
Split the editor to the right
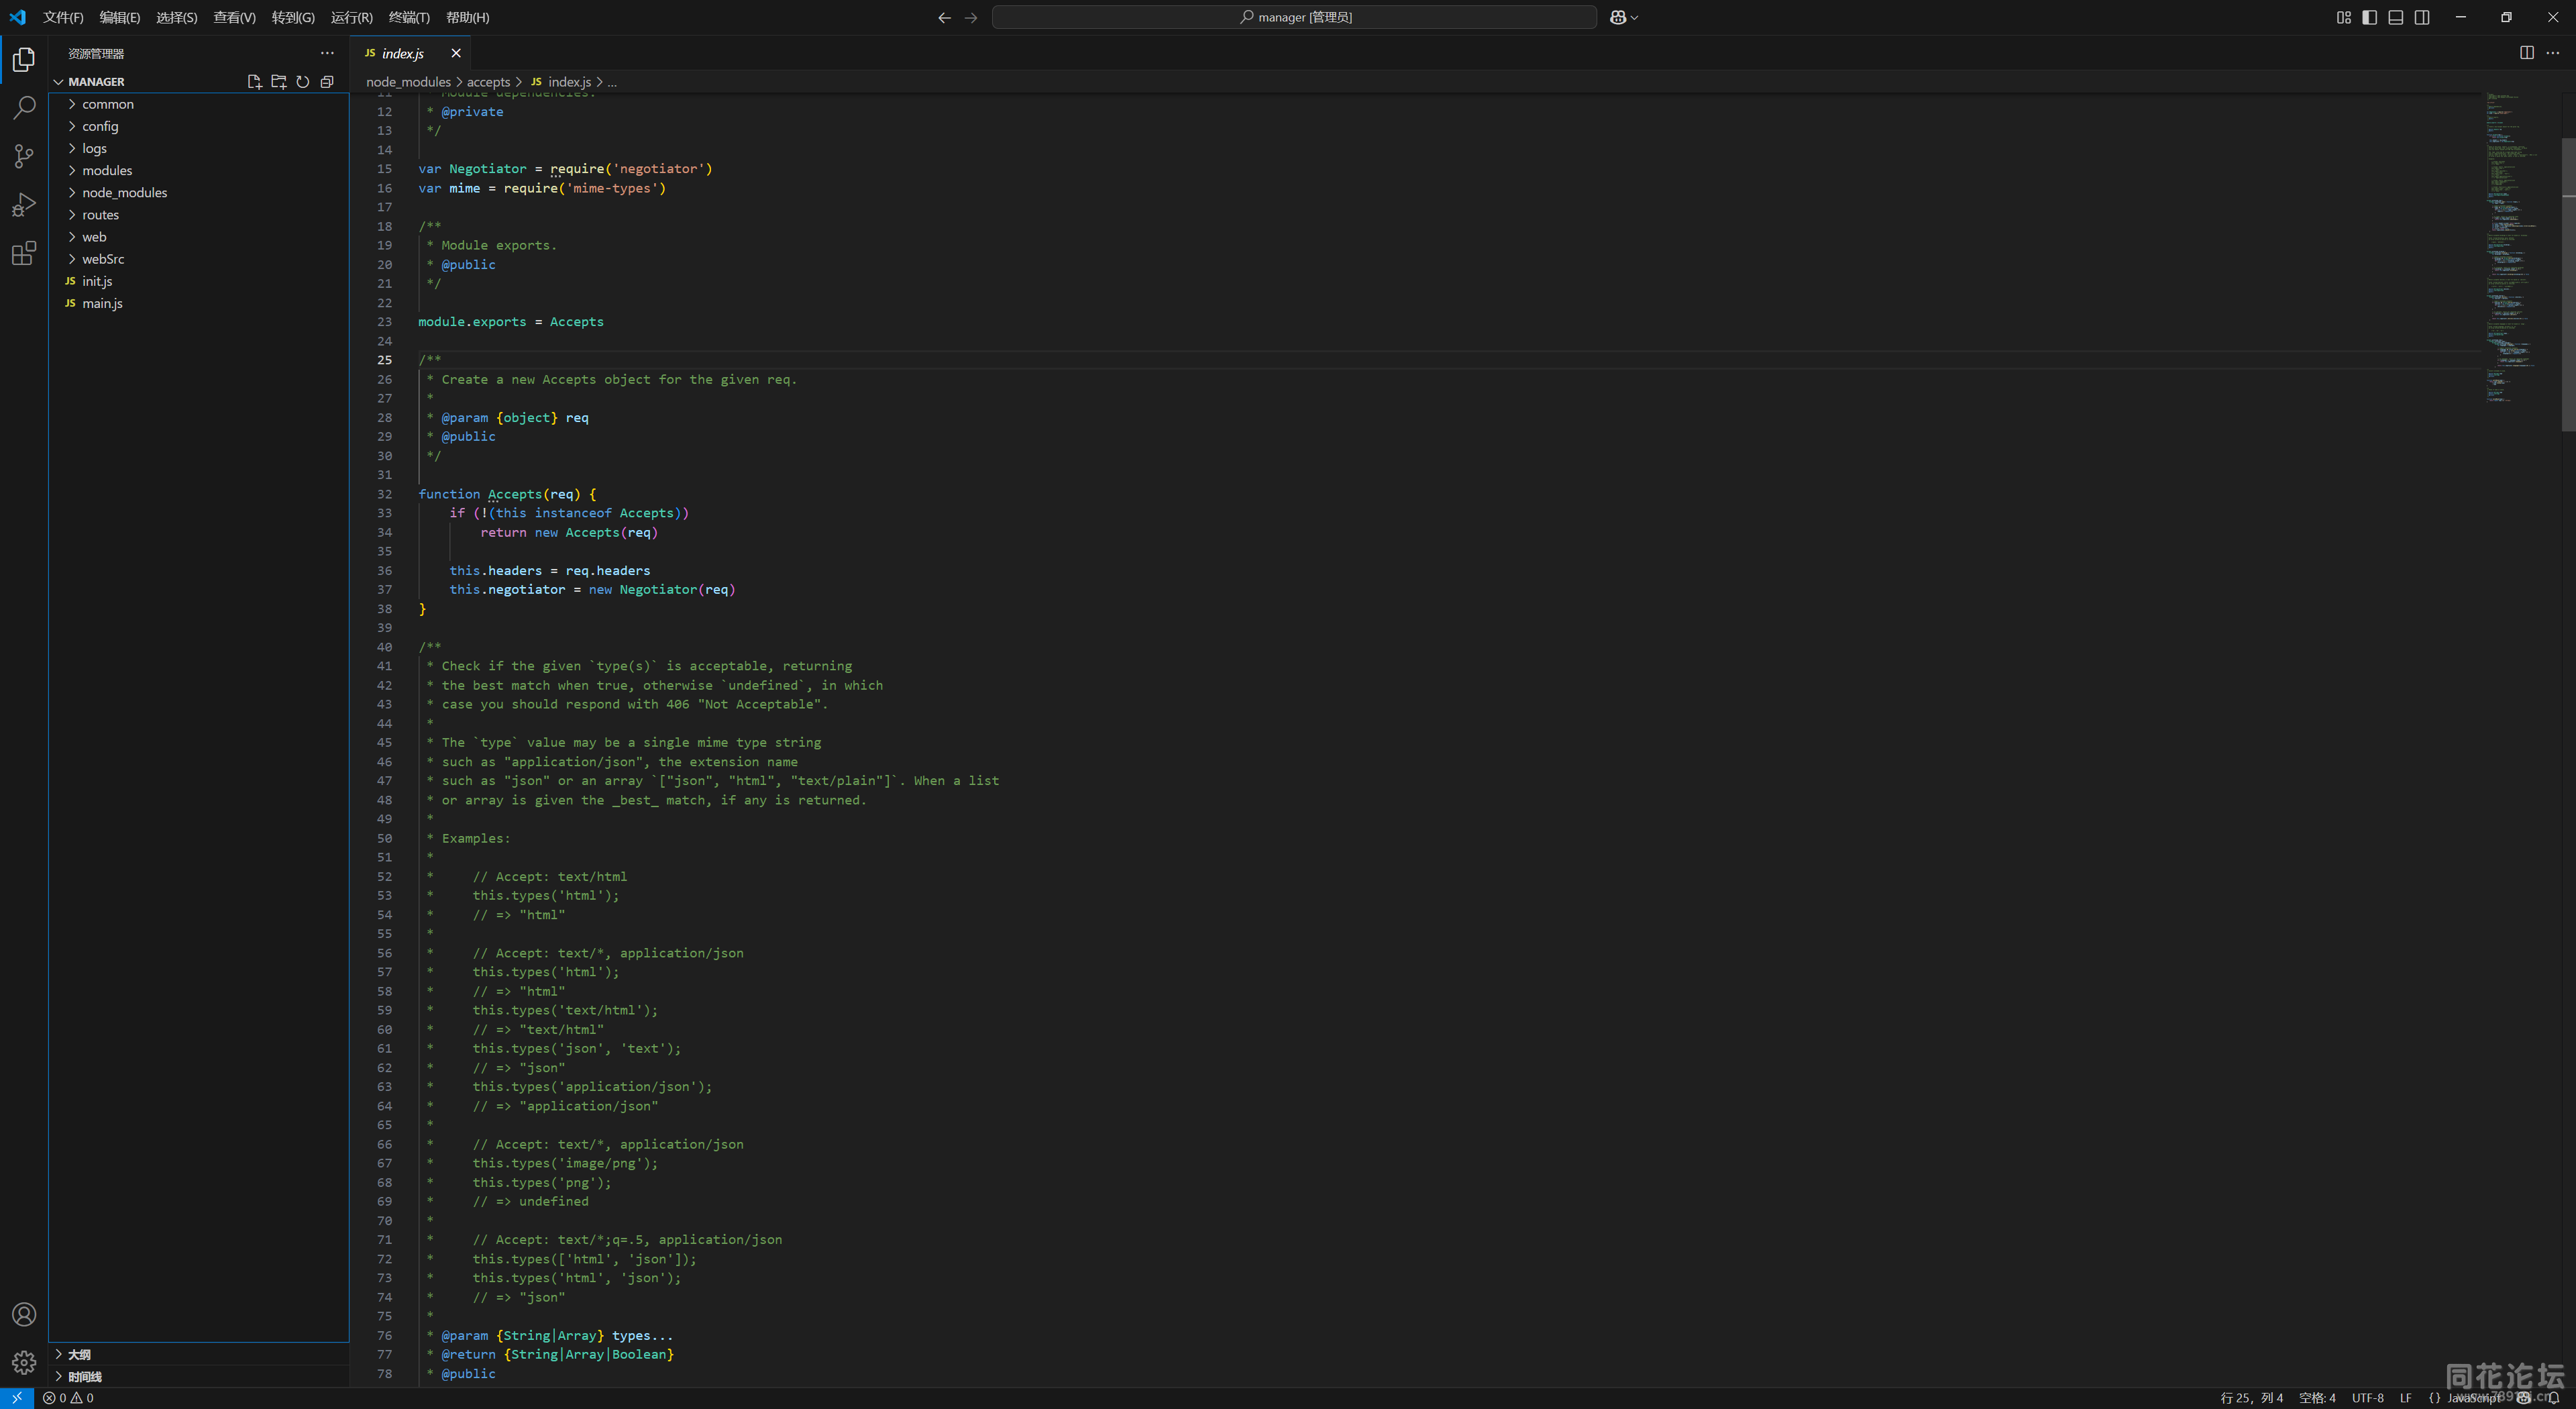[2526, 53]
